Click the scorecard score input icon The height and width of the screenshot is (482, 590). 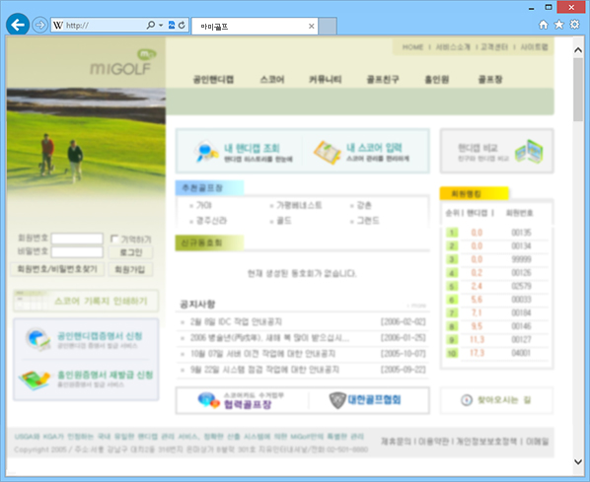pyautogui.click(x=327, y=152)
